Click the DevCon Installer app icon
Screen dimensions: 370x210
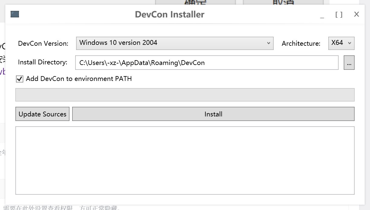(15, 14)
